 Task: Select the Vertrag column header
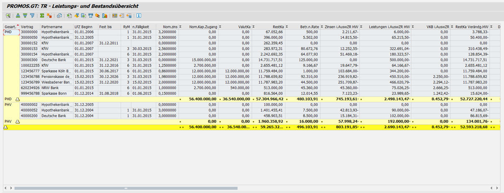pyautogui.click(x=29, y=27)
